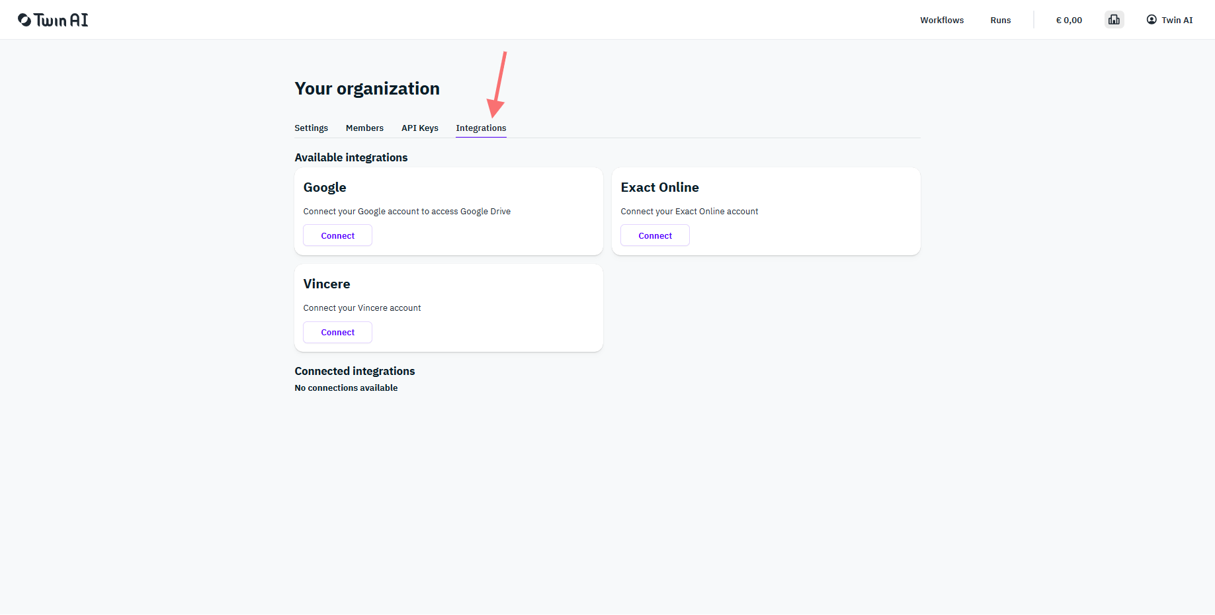This screenshot has height=615, width=1215.
Task: Open the Twin AI user account menu
Action: coord(1169,20)
